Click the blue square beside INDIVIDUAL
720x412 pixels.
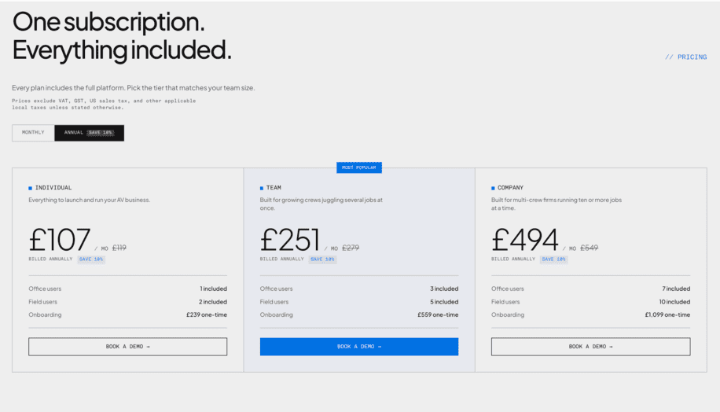point(31,188)
